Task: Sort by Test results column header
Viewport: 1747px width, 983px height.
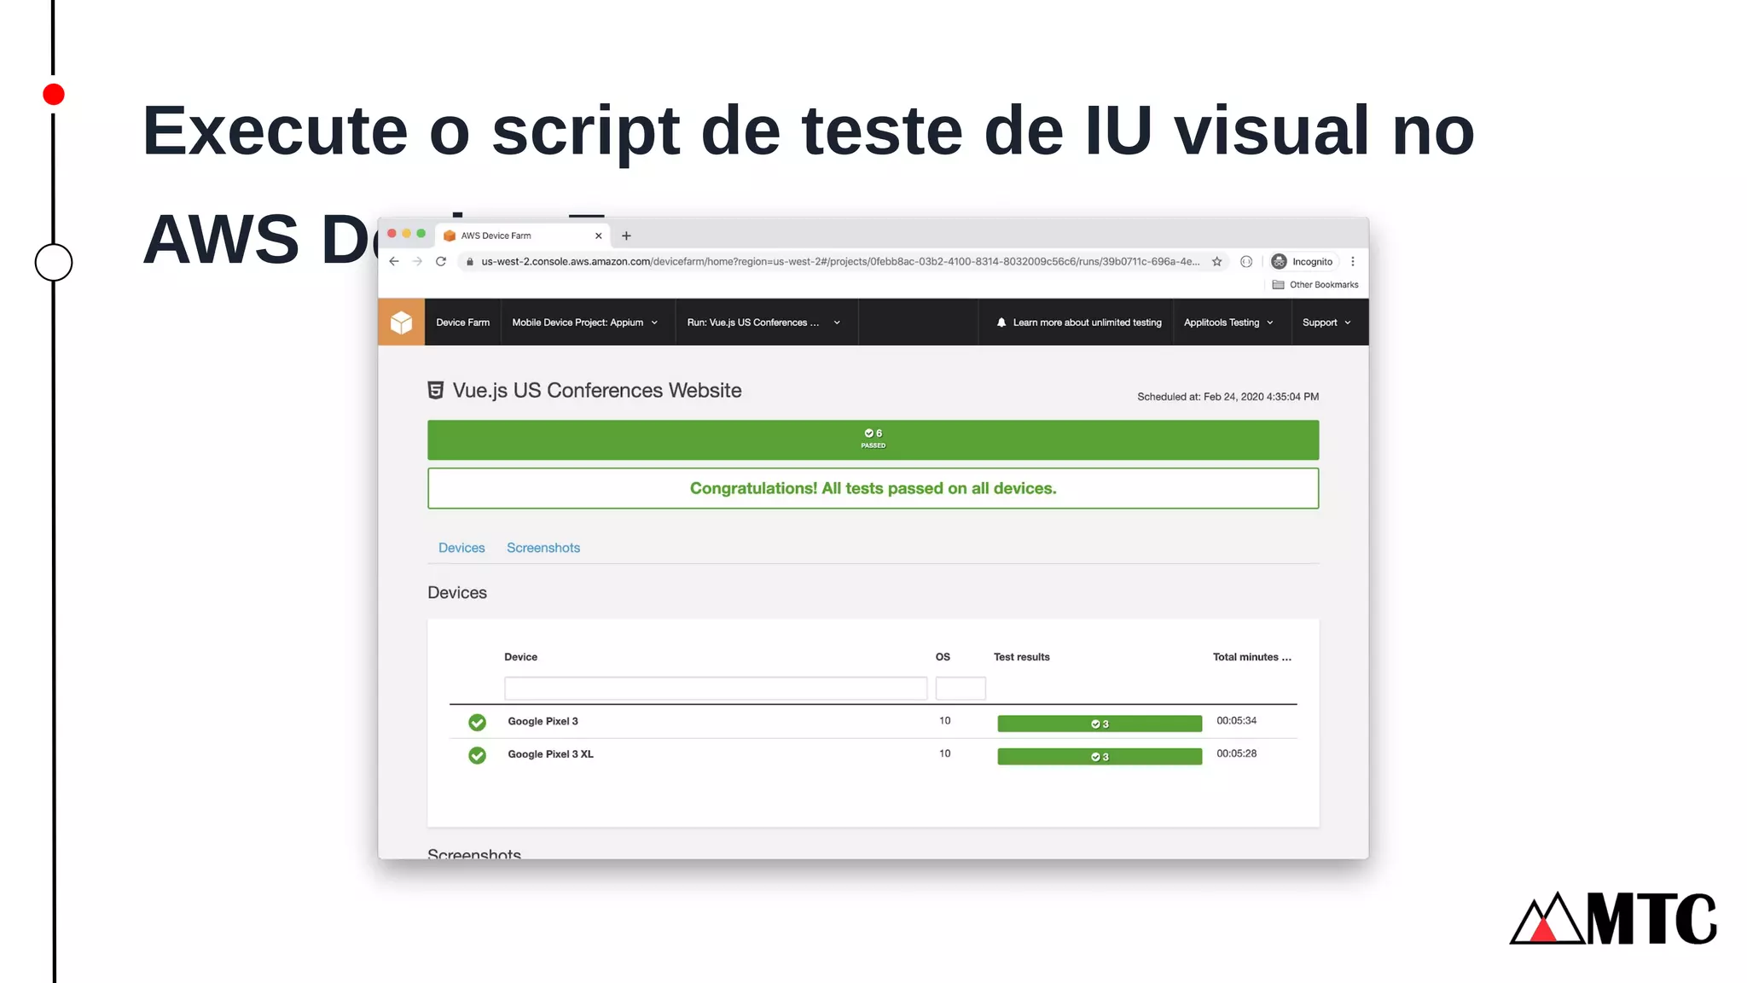Action: pos(1022,657)
